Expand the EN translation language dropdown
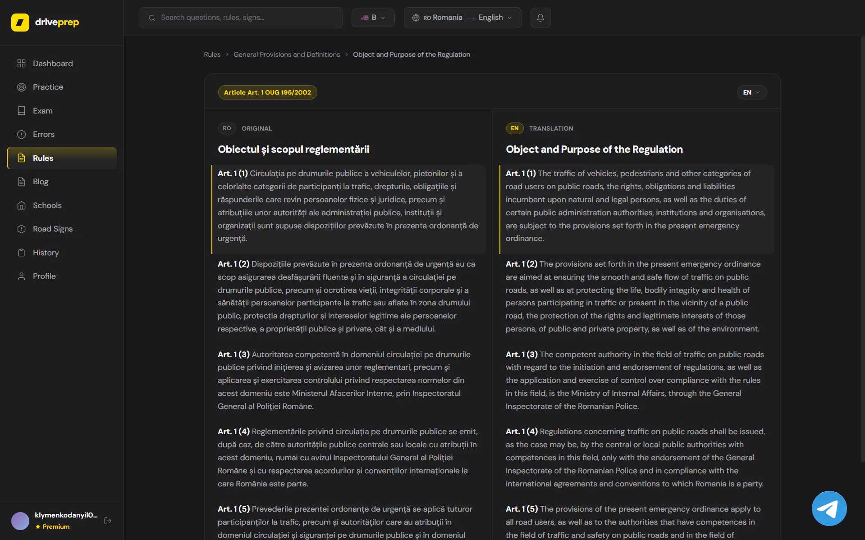The width and height of the screenshot is (865, 540). [752, 92]
